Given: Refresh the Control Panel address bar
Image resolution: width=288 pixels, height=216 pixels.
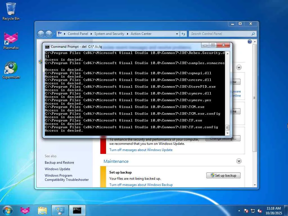Looking at the screenshot, I should click(183, 34).
